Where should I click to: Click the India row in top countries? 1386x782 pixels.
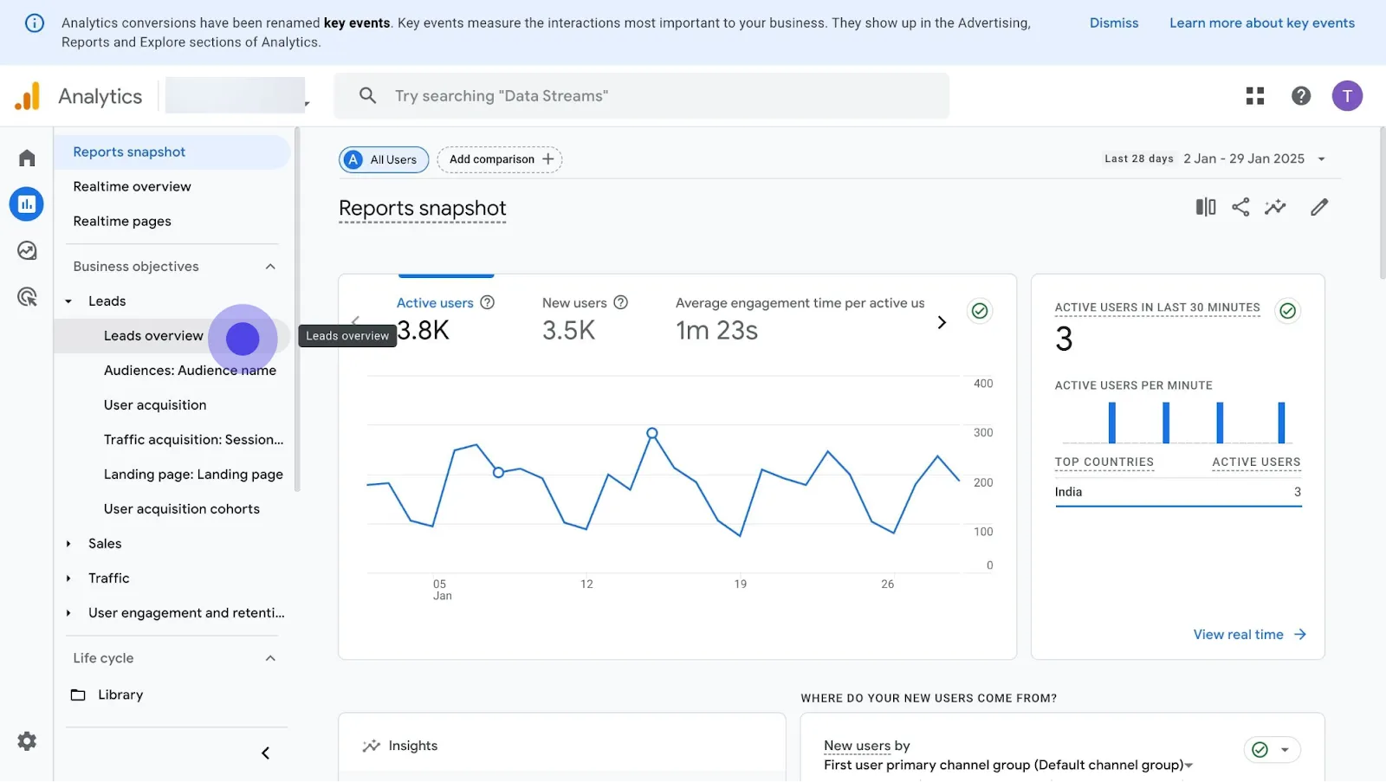coord(1178,492)
